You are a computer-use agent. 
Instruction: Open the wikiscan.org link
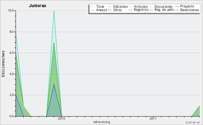coord(101,122)
